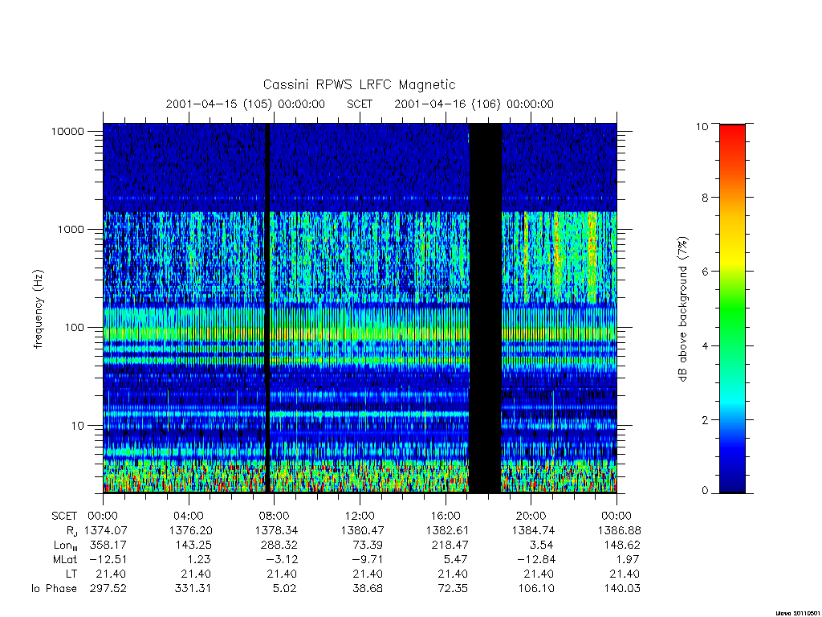Click the 100 Hz tick label

74,328
